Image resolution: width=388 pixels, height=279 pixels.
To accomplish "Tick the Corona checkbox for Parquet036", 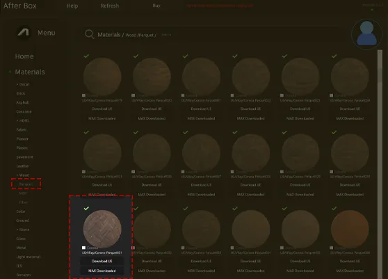I will (331, 248).
